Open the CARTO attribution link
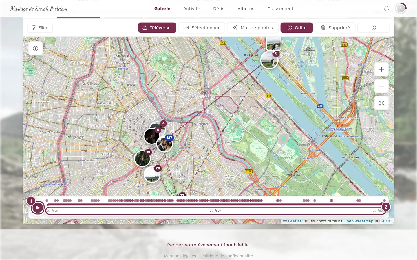The image size is (417, 260). [x=386, y=221]
